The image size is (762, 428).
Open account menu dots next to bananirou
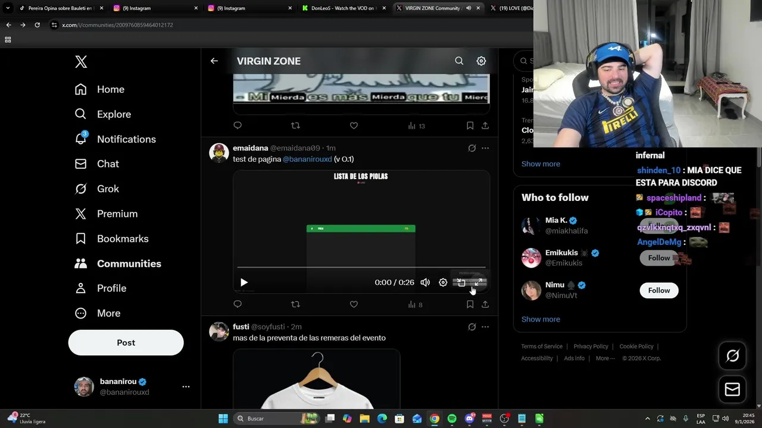tap(186, 386)
